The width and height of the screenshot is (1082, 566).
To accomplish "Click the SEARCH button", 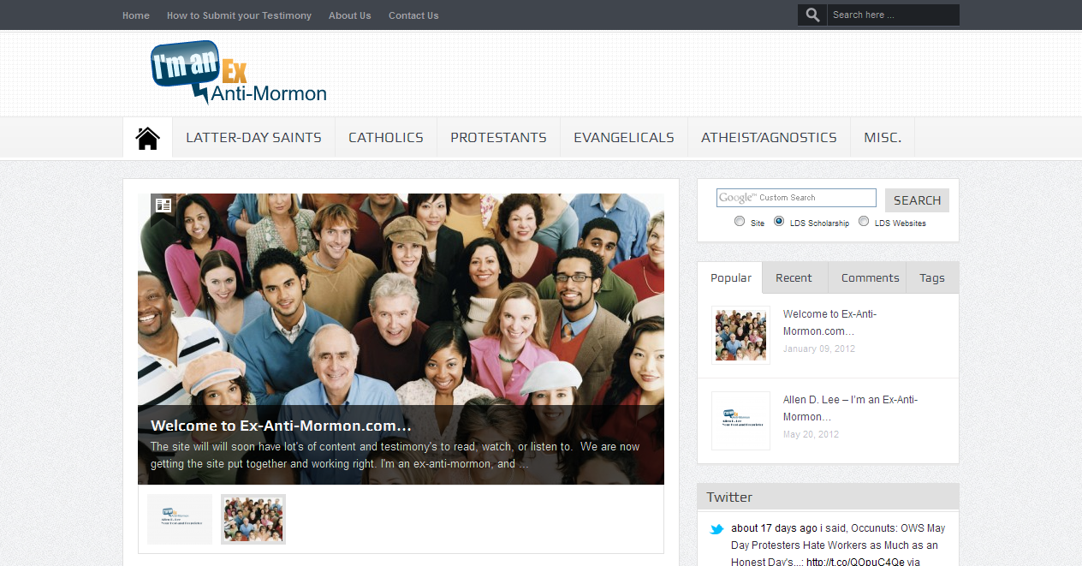I will 917,200.
